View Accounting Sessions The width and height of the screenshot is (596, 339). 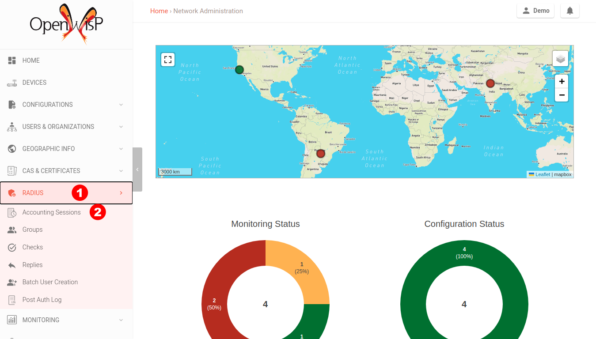coord(51,212)
